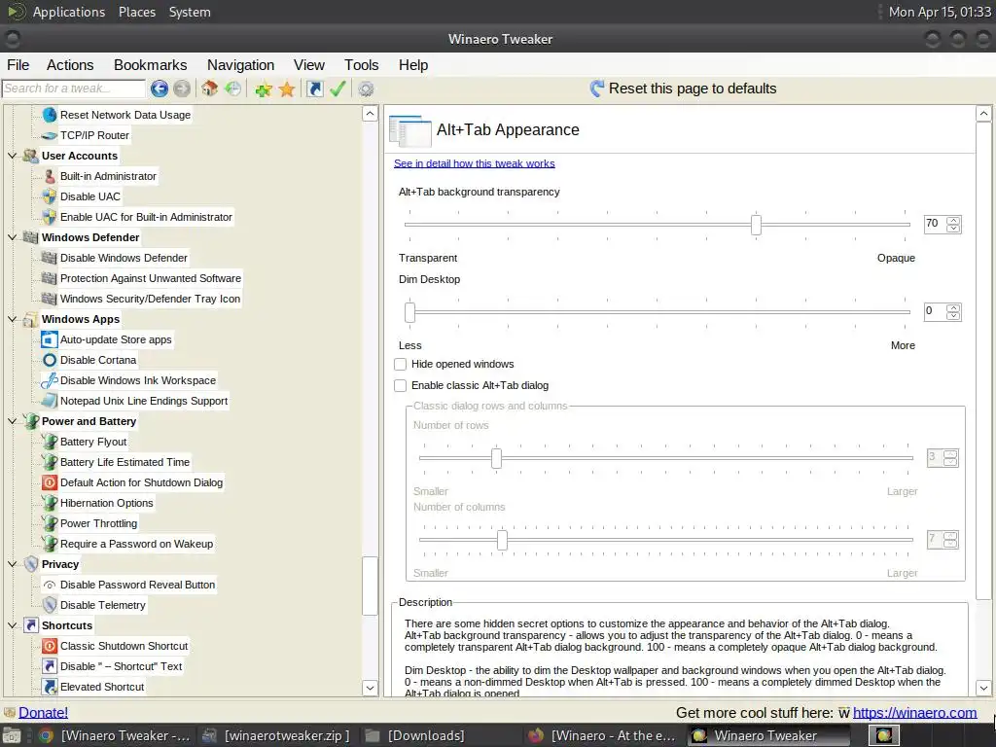Click the Reset Network Data Usage icon
Screen dimensions: 996x747
click(x=50, y=115)
